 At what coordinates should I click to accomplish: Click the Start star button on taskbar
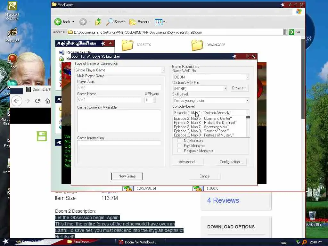click(5, 242)
